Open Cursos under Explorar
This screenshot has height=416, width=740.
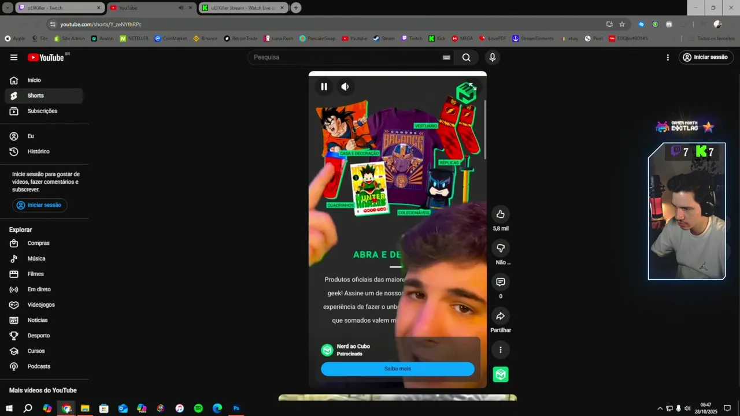point(44,351)
